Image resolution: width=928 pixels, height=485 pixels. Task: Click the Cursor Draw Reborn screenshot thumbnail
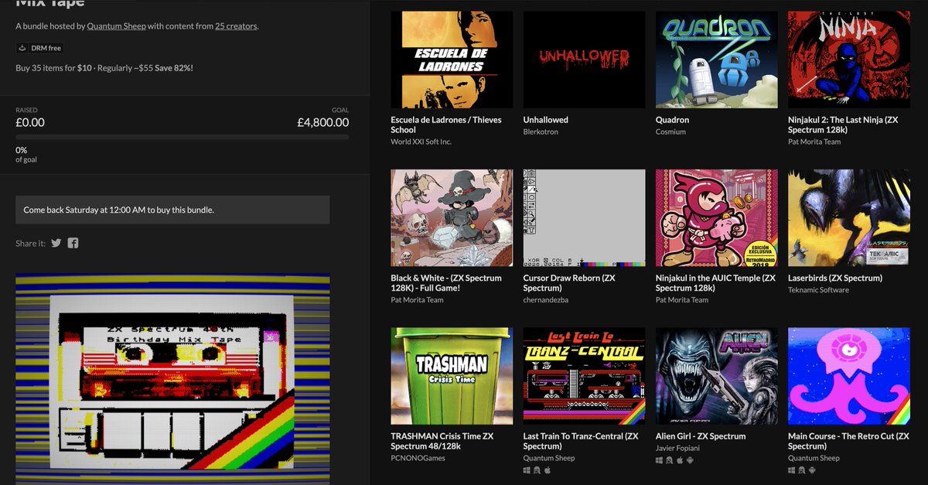(x=584, y=218)
